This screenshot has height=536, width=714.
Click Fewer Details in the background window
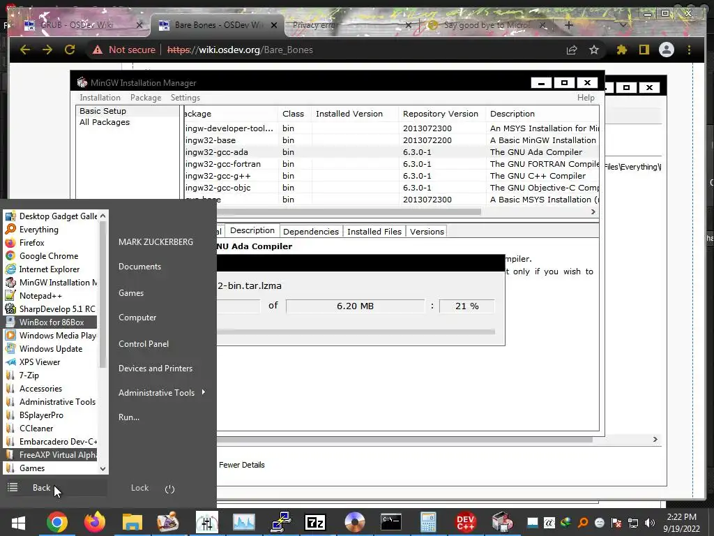242,465
